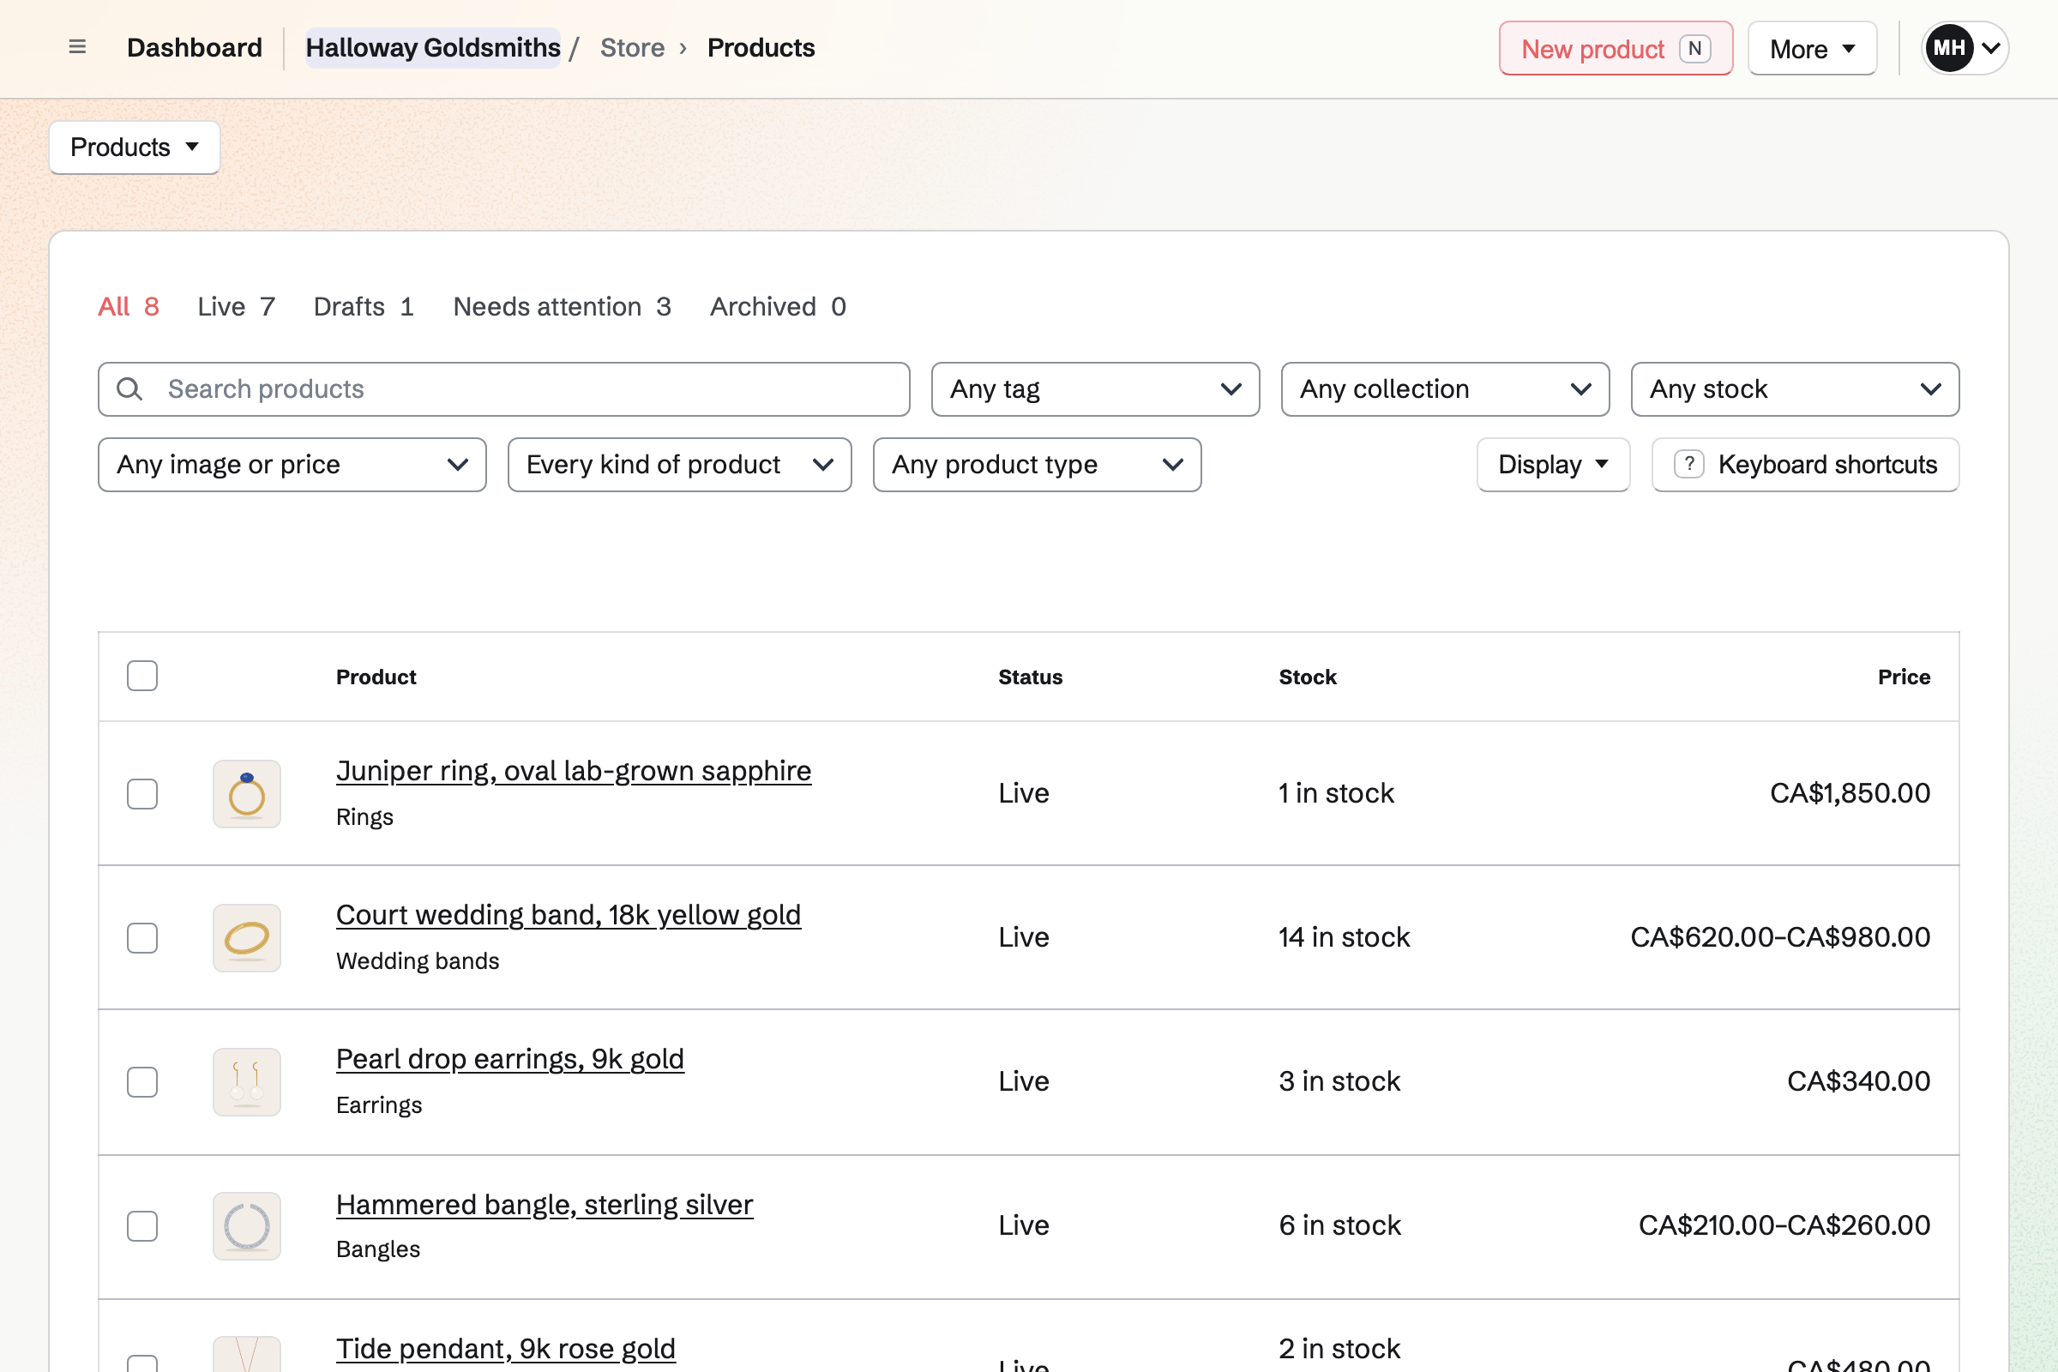The width and height of the screenshot is (2058, 1372).
Task: Open Hammered bangle, sterling silver link
Action: coord(545,1205)
